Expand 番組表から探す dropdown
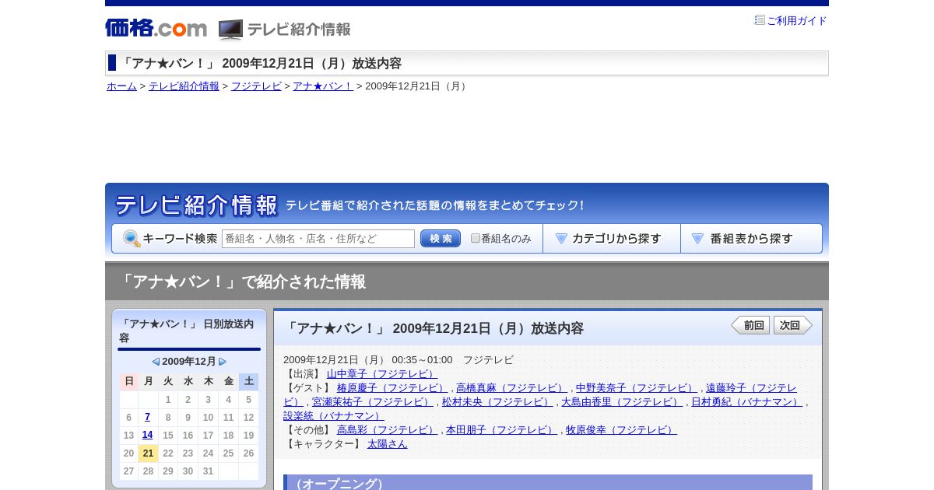This screenshot has height=490, width=934. tap(751, 239)
